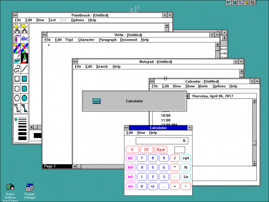Open the Alarm menu in Calendar

click(203, 86)
